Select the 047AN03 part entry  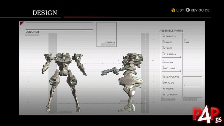click(167, 48)
